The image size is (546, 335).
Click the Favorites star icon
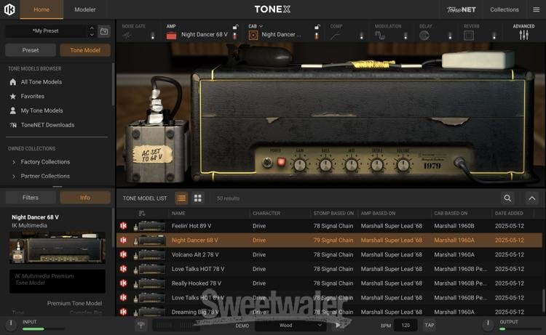point(13,96)
